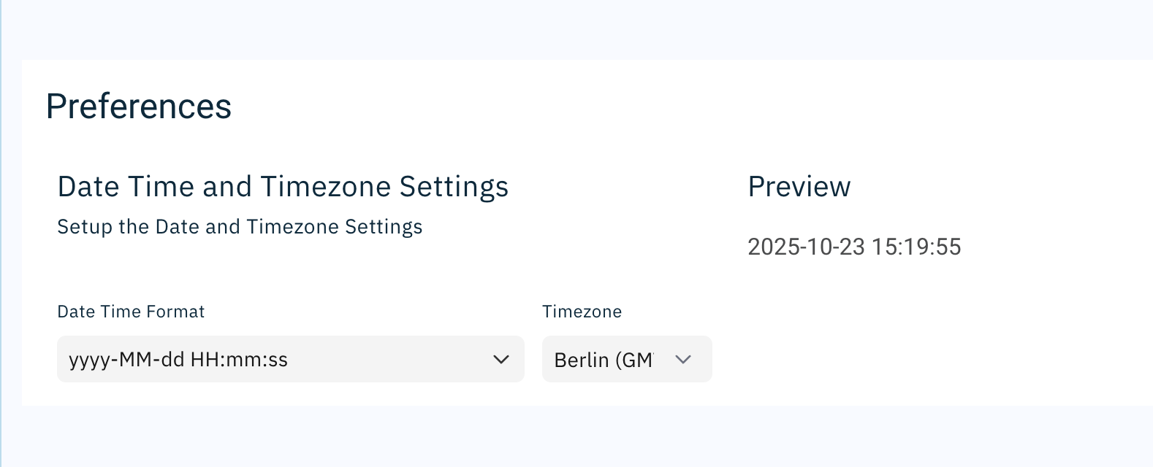Screen dimensions: 1153x467
Task: Click the yyyy-MM-dd part of the format value
Action: tap(126, 360)
